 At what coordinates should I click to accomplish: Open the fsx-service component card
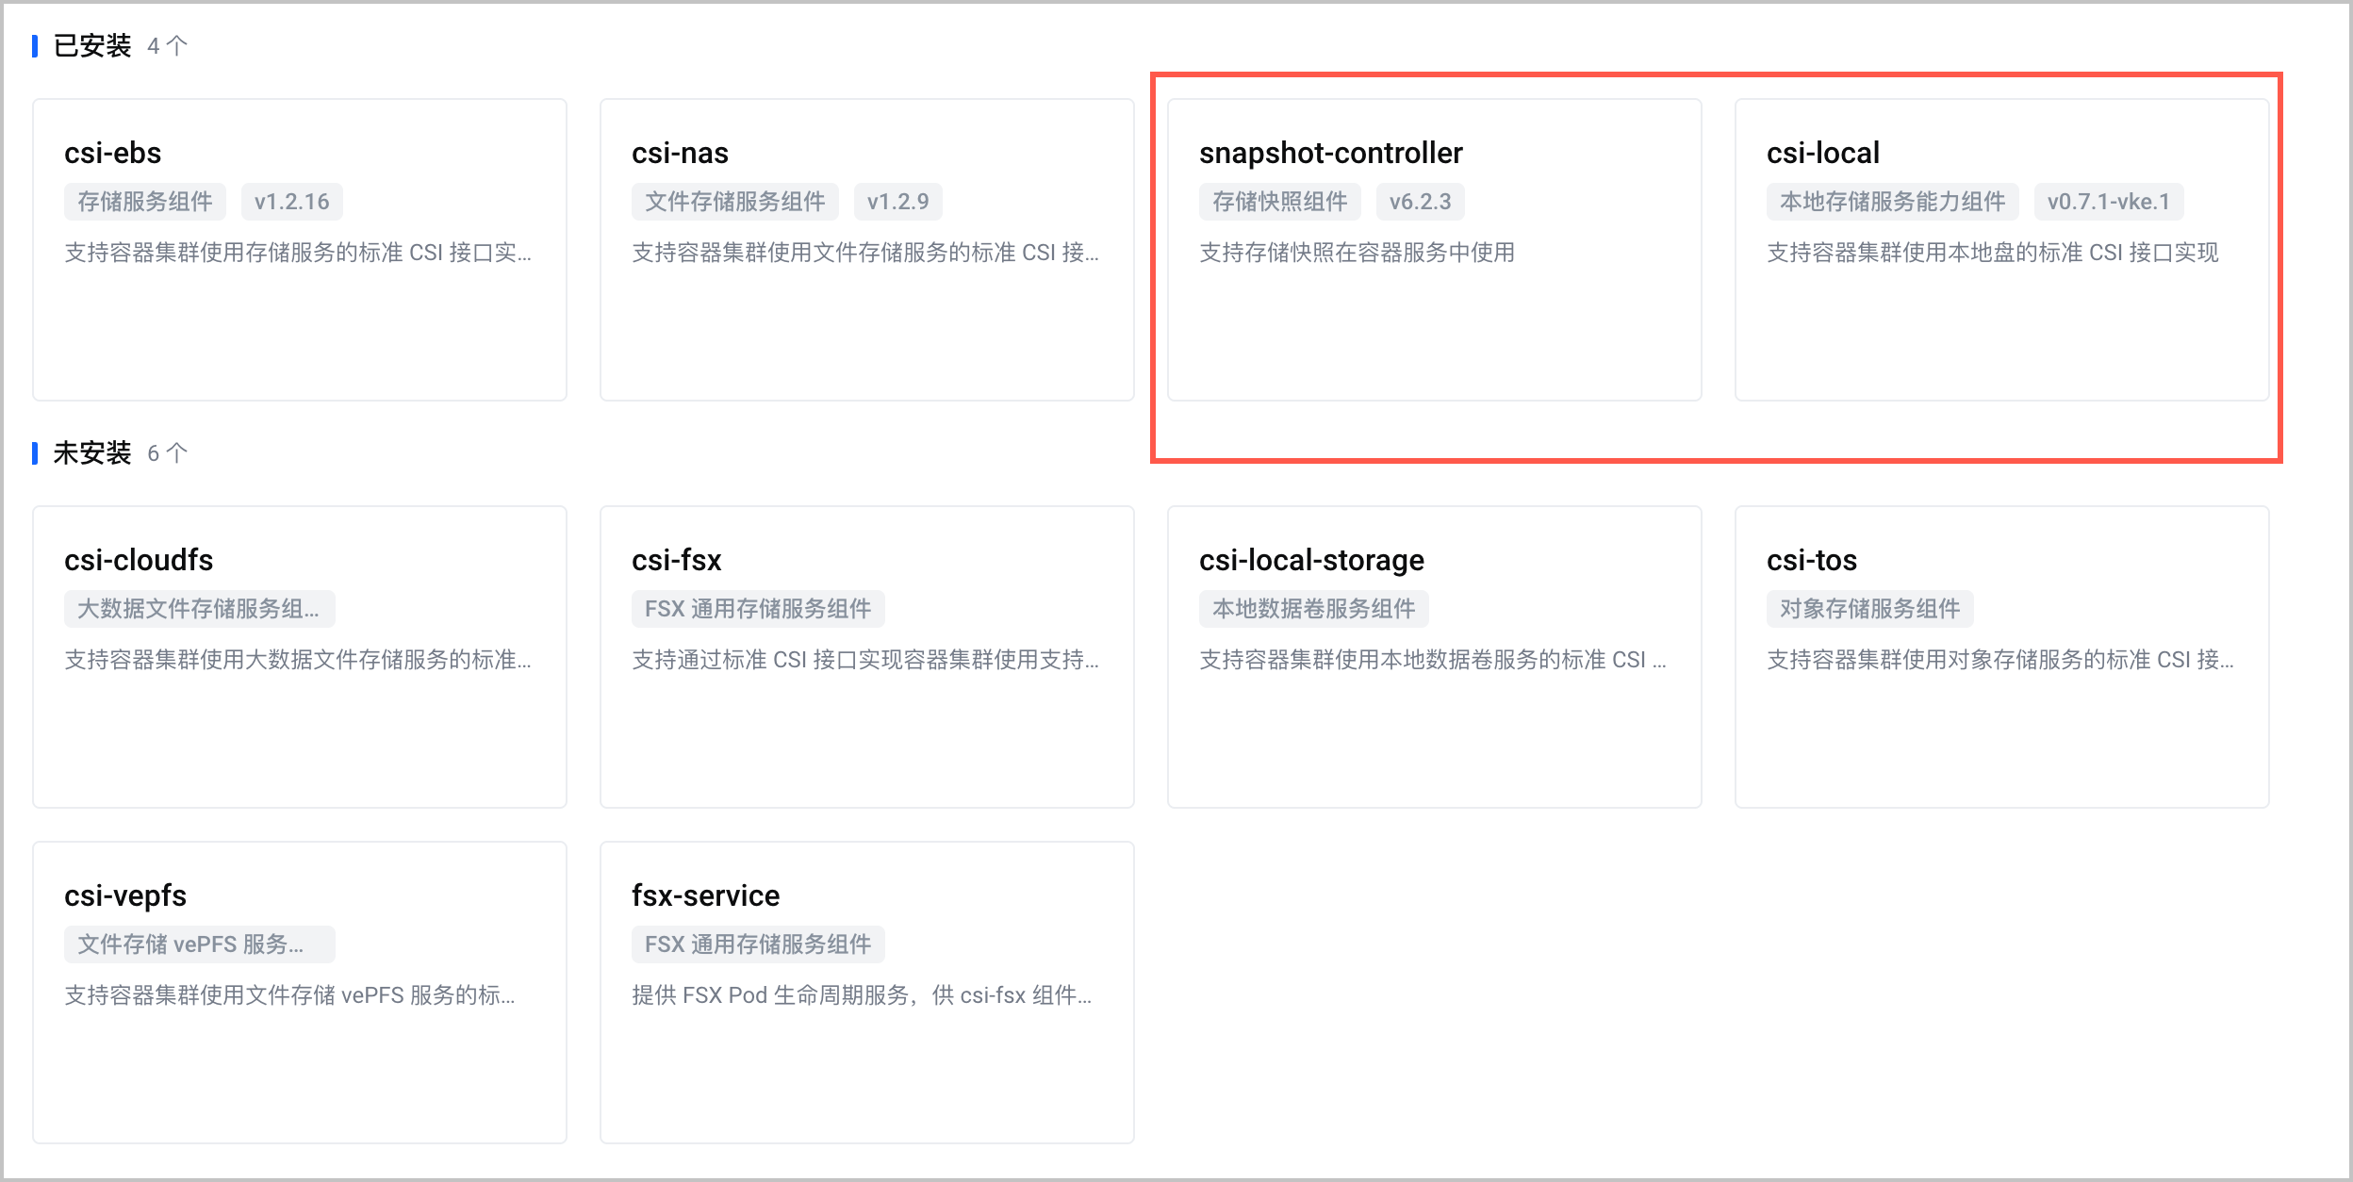(x=867, y=993)
